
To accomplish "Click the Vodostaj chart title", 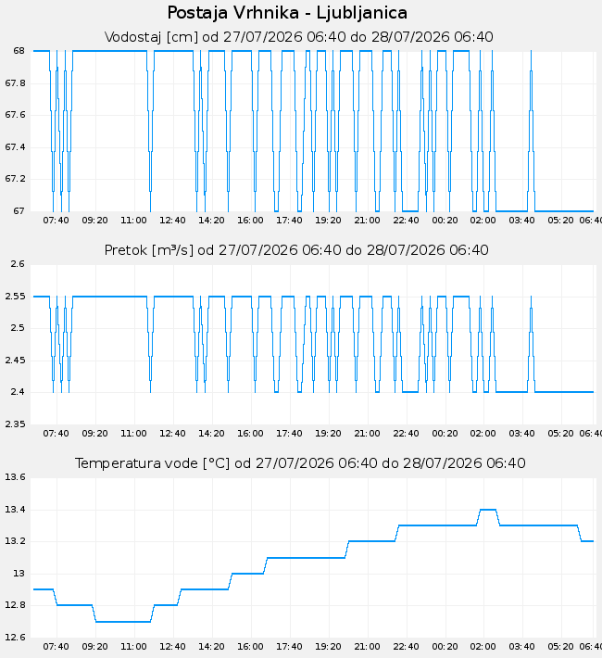I will (298, 37).
